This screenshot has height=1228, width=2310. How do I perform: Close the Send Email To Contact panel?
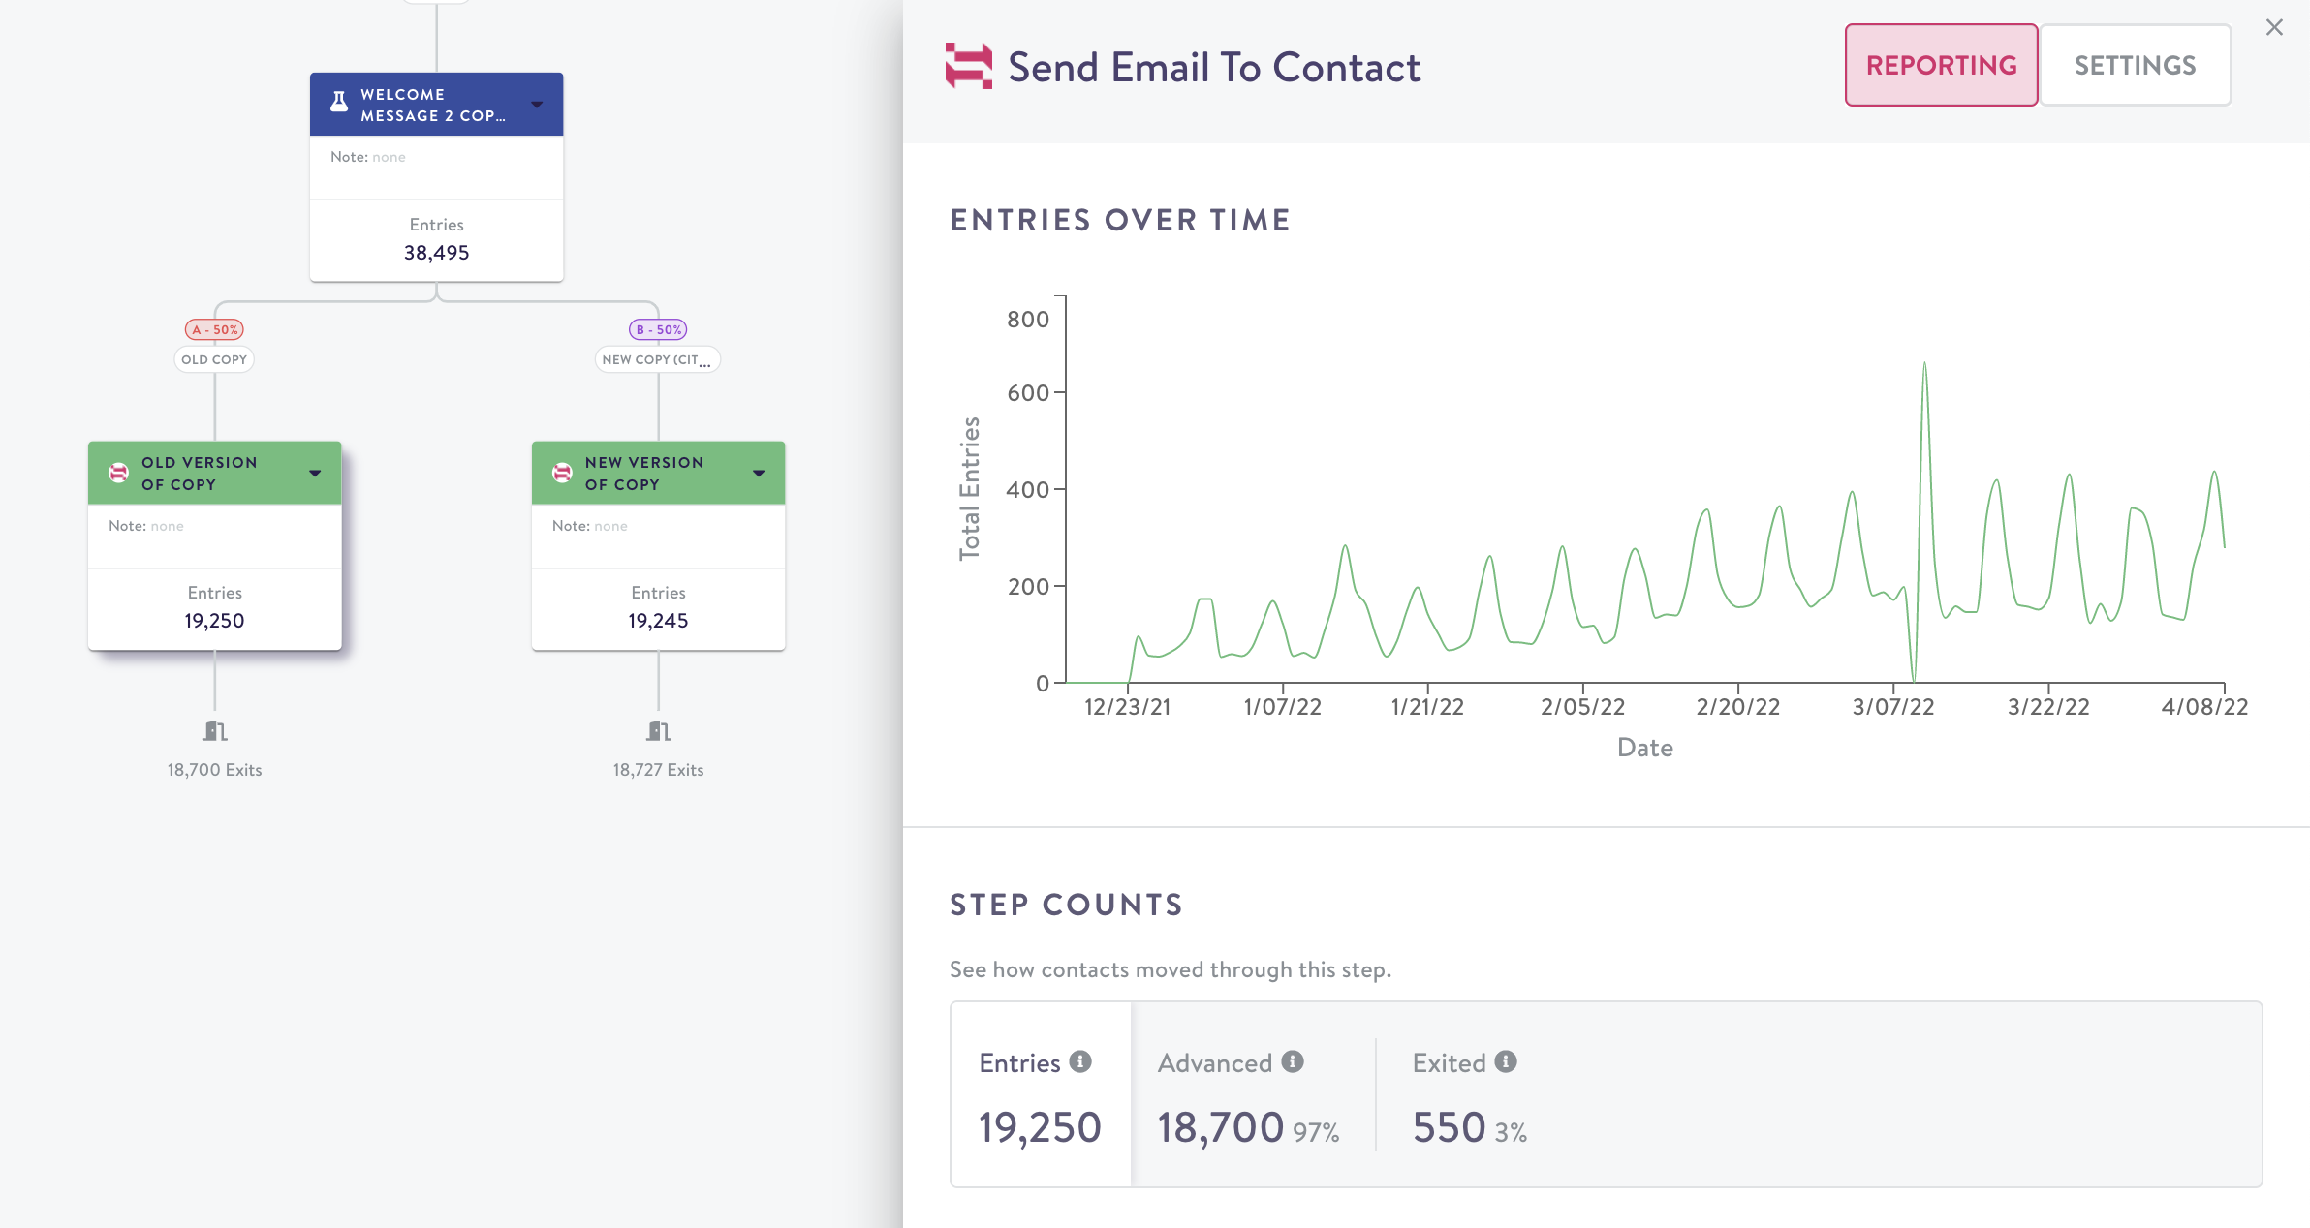(2274, 28)
